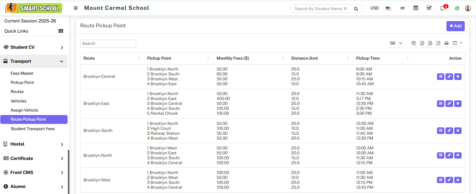Export table as PDF

point(438,43)
